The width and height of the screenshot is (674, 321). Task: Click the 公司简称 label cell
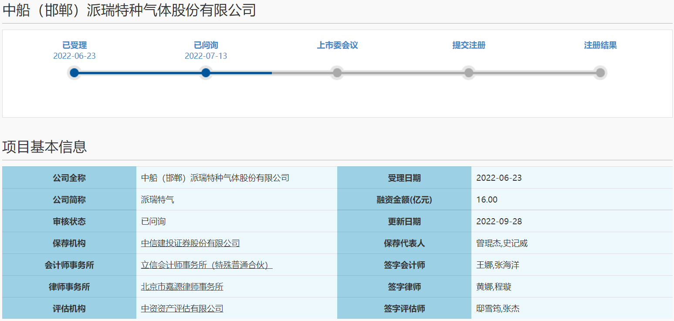(x=69, y=199)
